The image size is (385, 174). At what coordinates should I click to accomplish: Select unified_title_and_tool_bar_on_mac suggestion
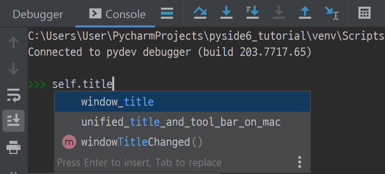click(x=182, y=122)
